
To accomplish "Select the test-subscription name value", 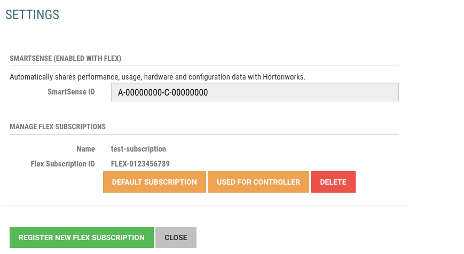I will pyautogui.click(x=138, y=149).
